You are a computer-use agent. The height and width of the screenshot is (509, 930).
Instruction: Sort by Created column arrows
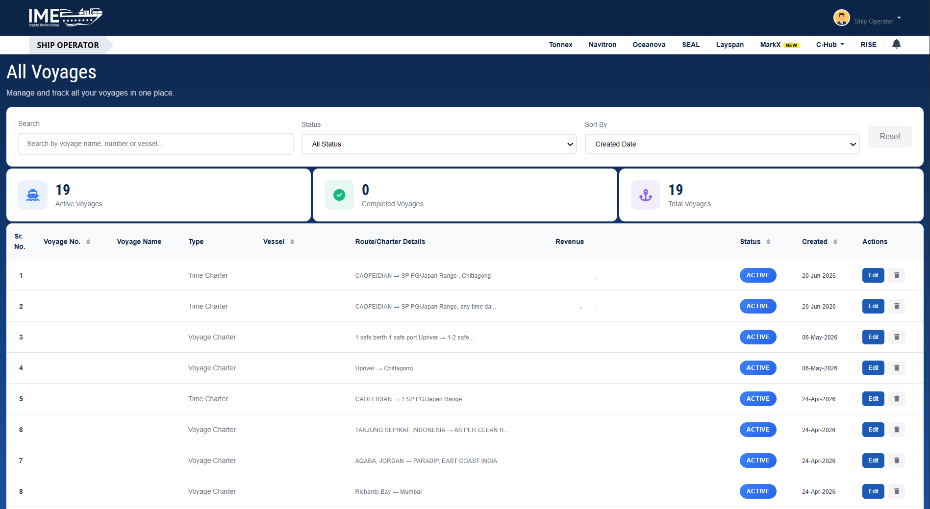835,242
